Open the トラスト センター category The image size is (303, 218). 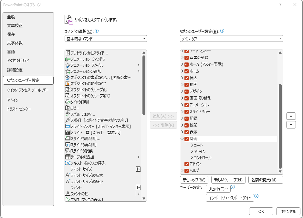(x=28, y=109)
